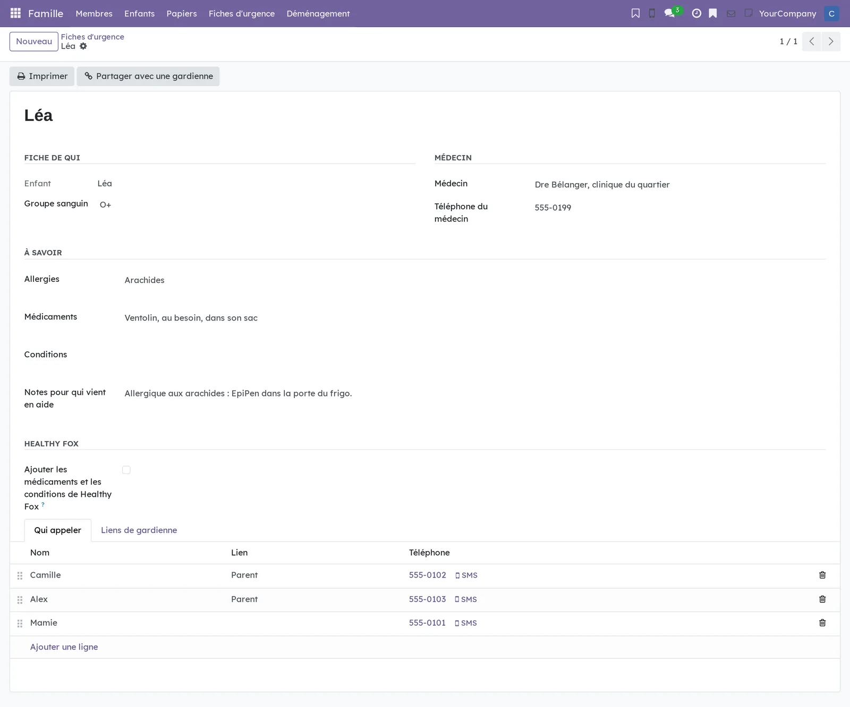Open the main apps grid menu
The width and height of the screenshot is (850, 707).
(x=15, y=13)
